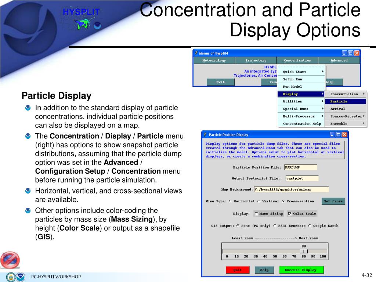Image resolution: width=376 pixels, height=282 pixels.
Task: Expand Concentration item in Display submenu
Action: click(x=346, y=94)
